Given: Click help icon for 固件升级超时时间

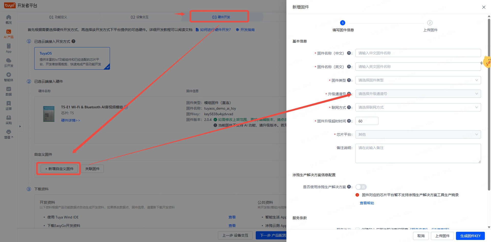Looking at the screenshot, I should coord(349,121).
